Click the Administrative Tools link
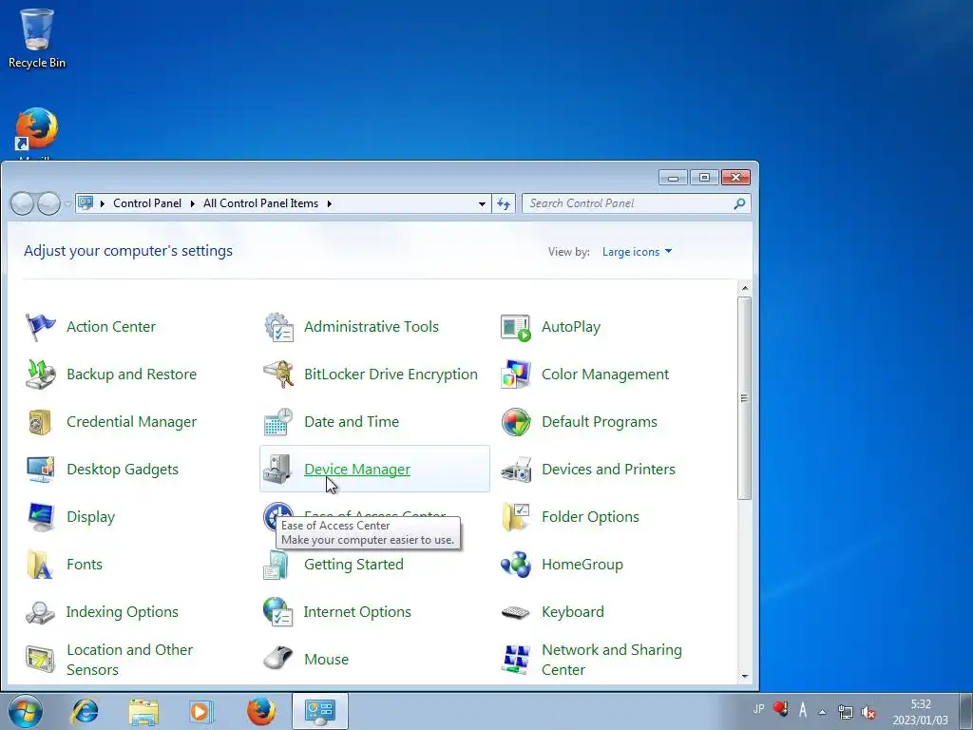 372,327
